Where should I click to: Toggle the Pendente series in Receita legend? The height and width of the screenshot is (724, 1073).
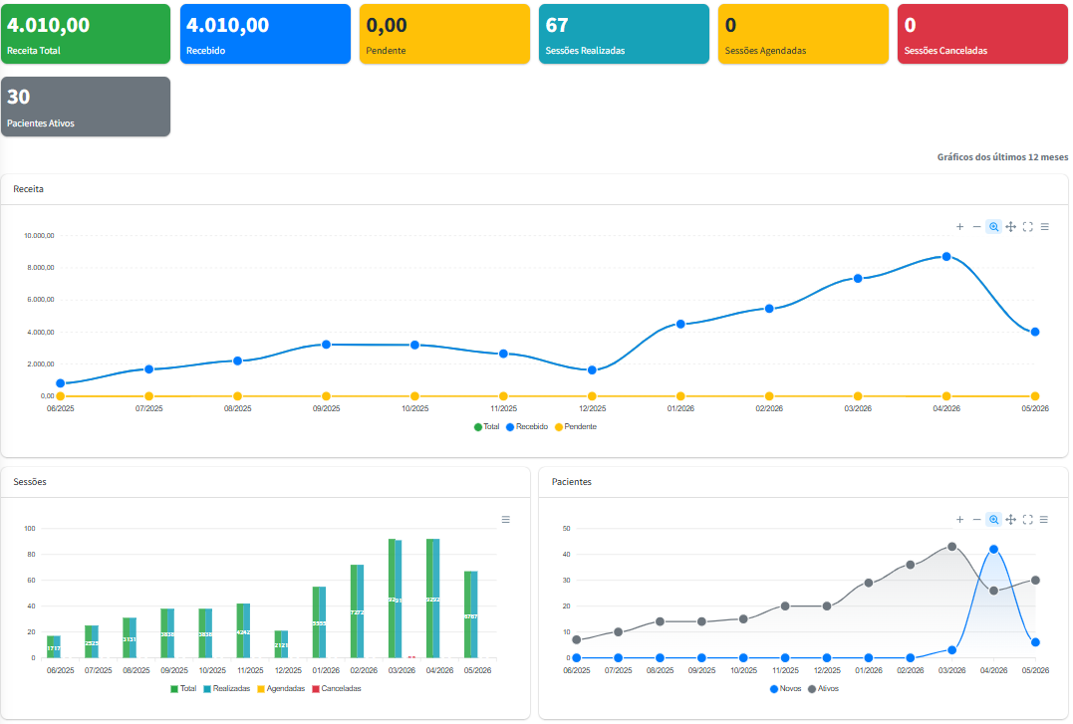pyautogui.click(x=577, y=427)
